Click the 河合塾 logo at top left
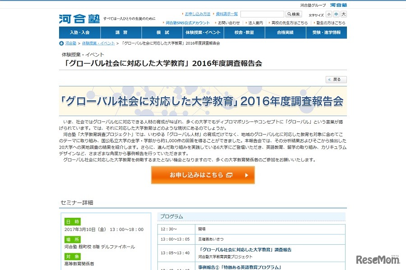This screenshot has height=270, width=406. click(79, 19)
